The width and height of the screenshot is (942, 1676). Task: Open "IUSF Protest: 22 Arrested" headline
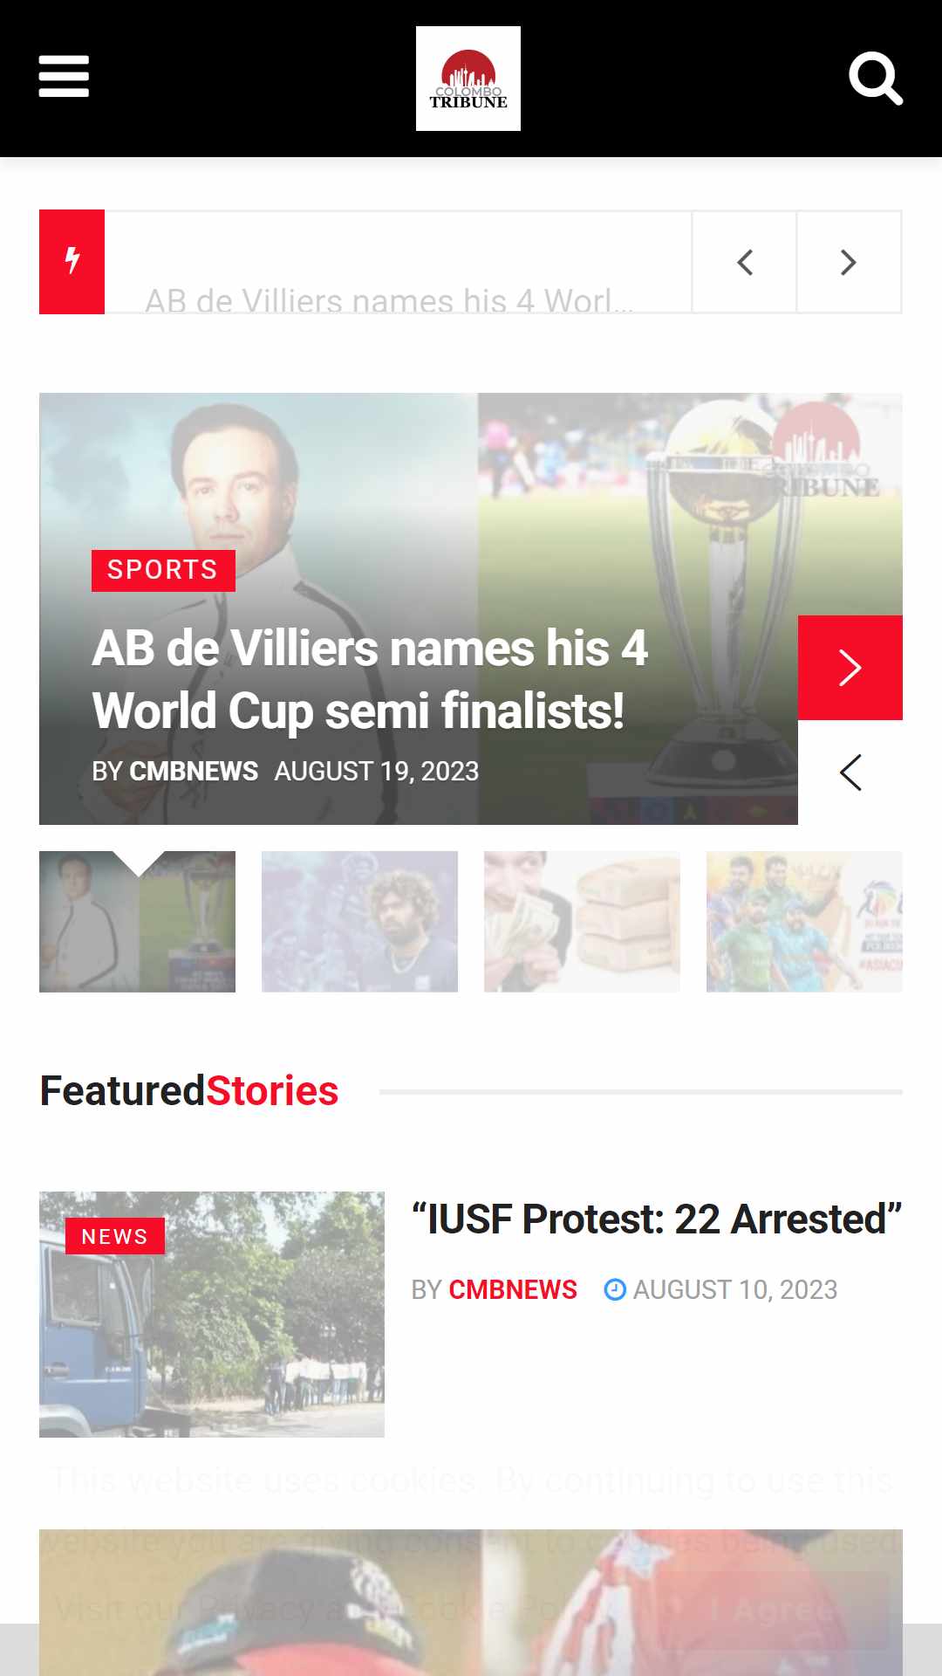657,1219
